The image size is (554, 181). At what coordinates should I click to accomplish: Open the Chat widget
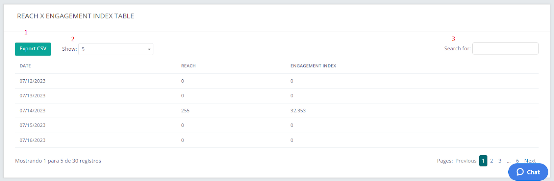pyautogui.click(x=528, y=172)
